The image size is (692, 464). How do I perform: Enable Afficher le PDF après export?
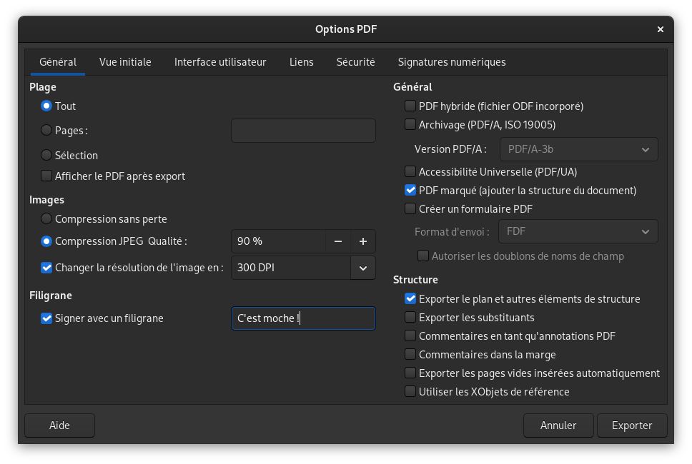[x=46, y=176]
